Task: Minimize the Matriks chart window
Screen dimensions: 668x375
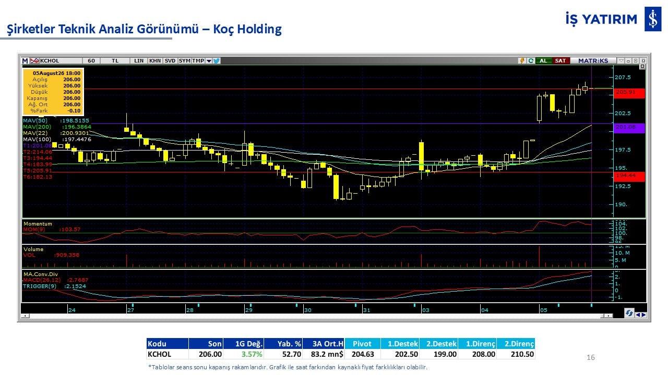Action: pyautogui.click(x=629, y=60)
